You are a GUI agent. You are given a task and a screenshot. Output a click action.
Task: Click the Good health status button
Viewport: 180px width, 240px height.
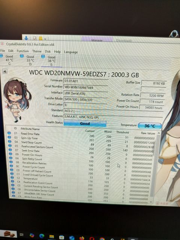85,123
